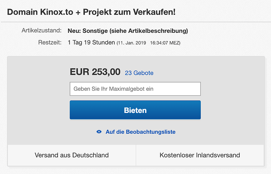Click the Versand aus Deutschland cell
The image size is (271, 174).
(x=71, y=155)
